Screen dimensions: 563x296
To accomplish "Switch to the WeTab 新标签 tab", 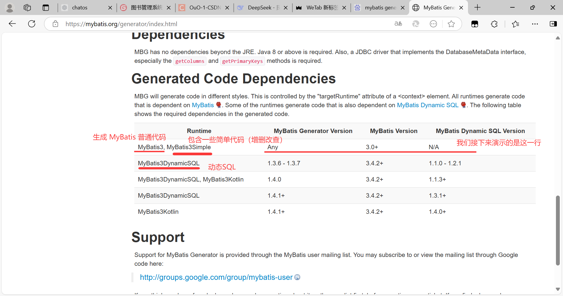I will 321,8.
